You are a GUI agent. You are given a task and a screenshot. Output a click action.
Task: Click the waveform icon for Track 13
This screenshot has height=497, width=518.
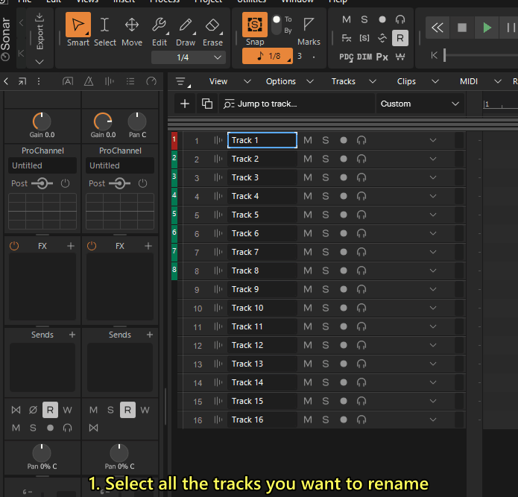pos(218,364)
